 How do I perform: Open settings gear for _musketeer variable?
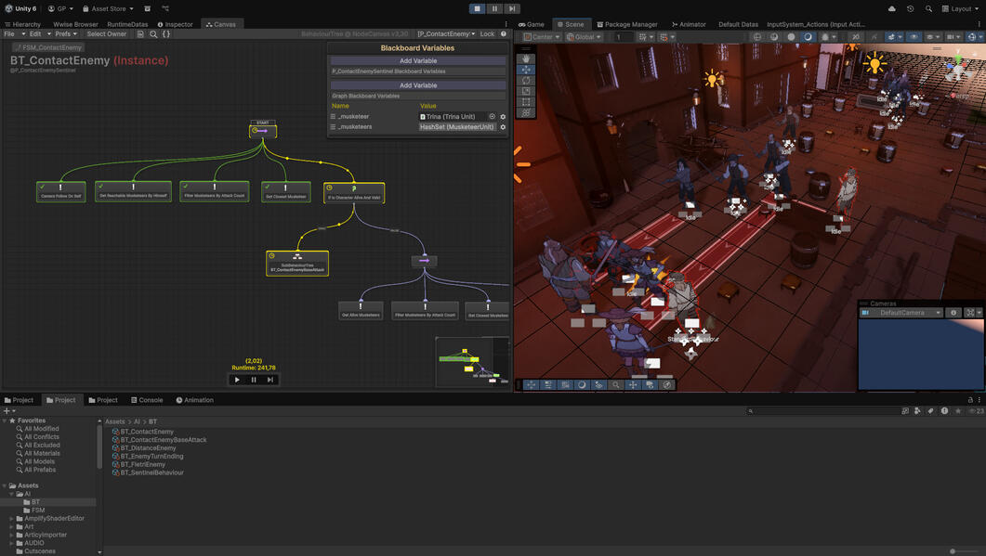(503, 117)
